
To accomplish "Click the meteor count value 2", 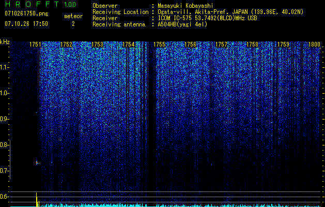I will coord(73,24).
